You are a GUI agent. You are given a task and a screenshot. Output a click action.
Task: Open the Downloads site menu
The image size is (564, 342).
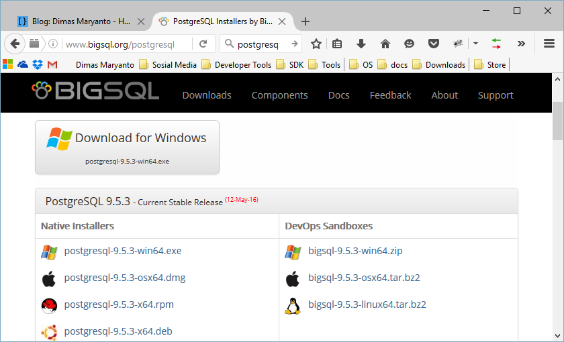pyautogui.click(x=207, y=95)
